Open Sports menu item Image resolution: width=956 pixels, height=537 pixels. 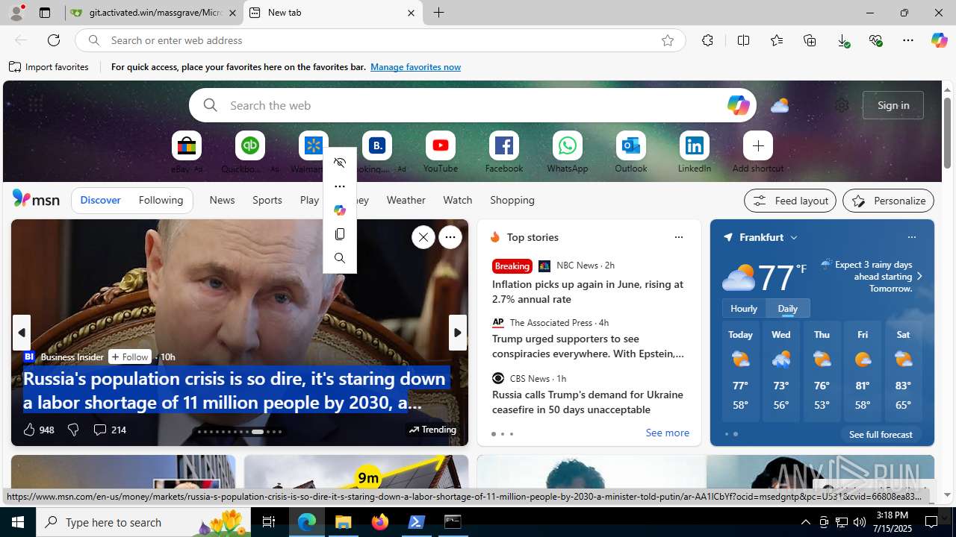[x=267, y=200]
